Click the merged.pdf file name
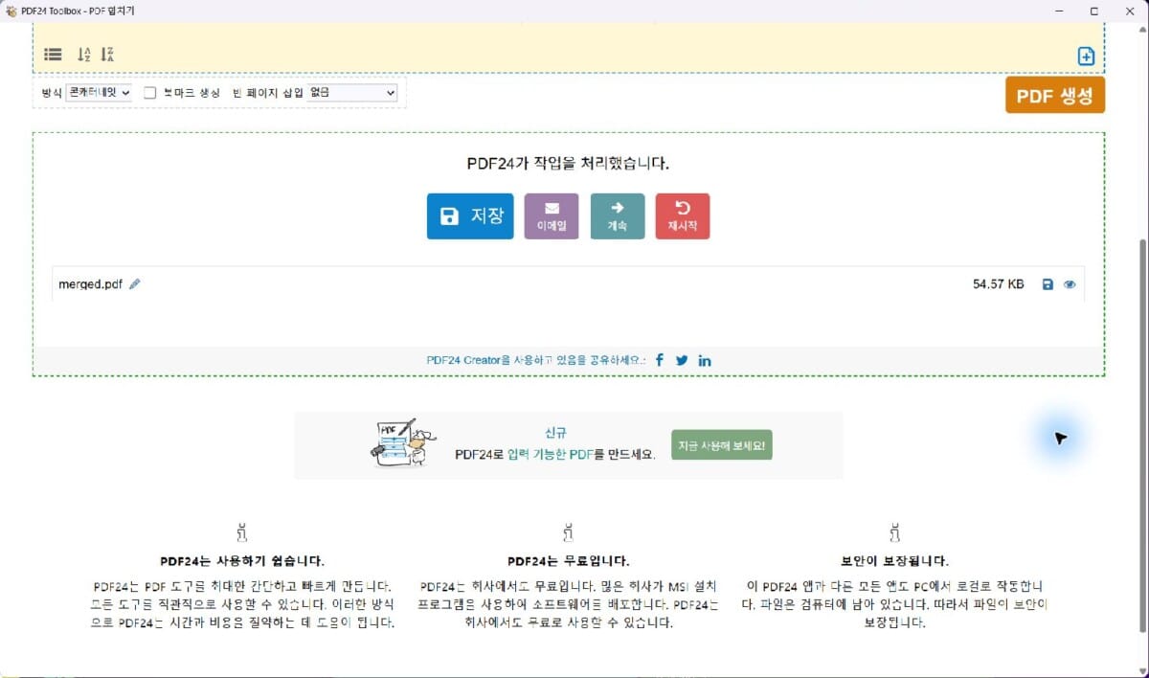The width and height of the screenshot is (1149, 678). coord(90,284)
